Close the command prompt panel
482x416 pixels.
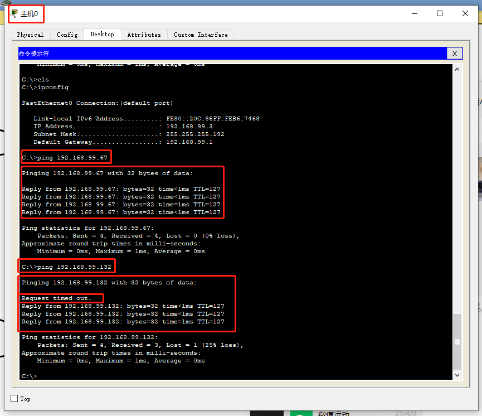(x=454, y=54)
